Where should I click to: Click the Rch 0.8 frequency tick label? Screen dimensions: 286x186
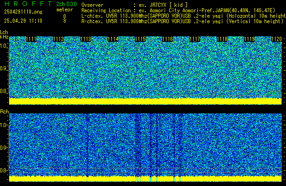click(x=4, y=170)
